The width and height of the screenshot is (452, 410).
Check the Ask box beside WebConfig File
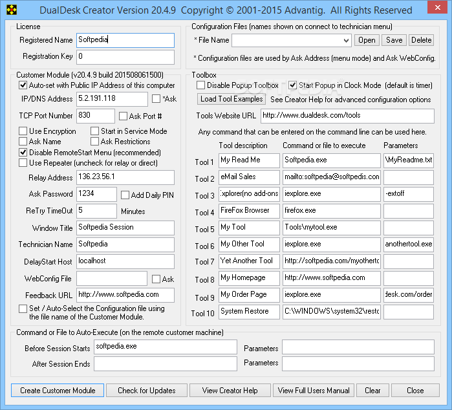click(x=156, y=279)
